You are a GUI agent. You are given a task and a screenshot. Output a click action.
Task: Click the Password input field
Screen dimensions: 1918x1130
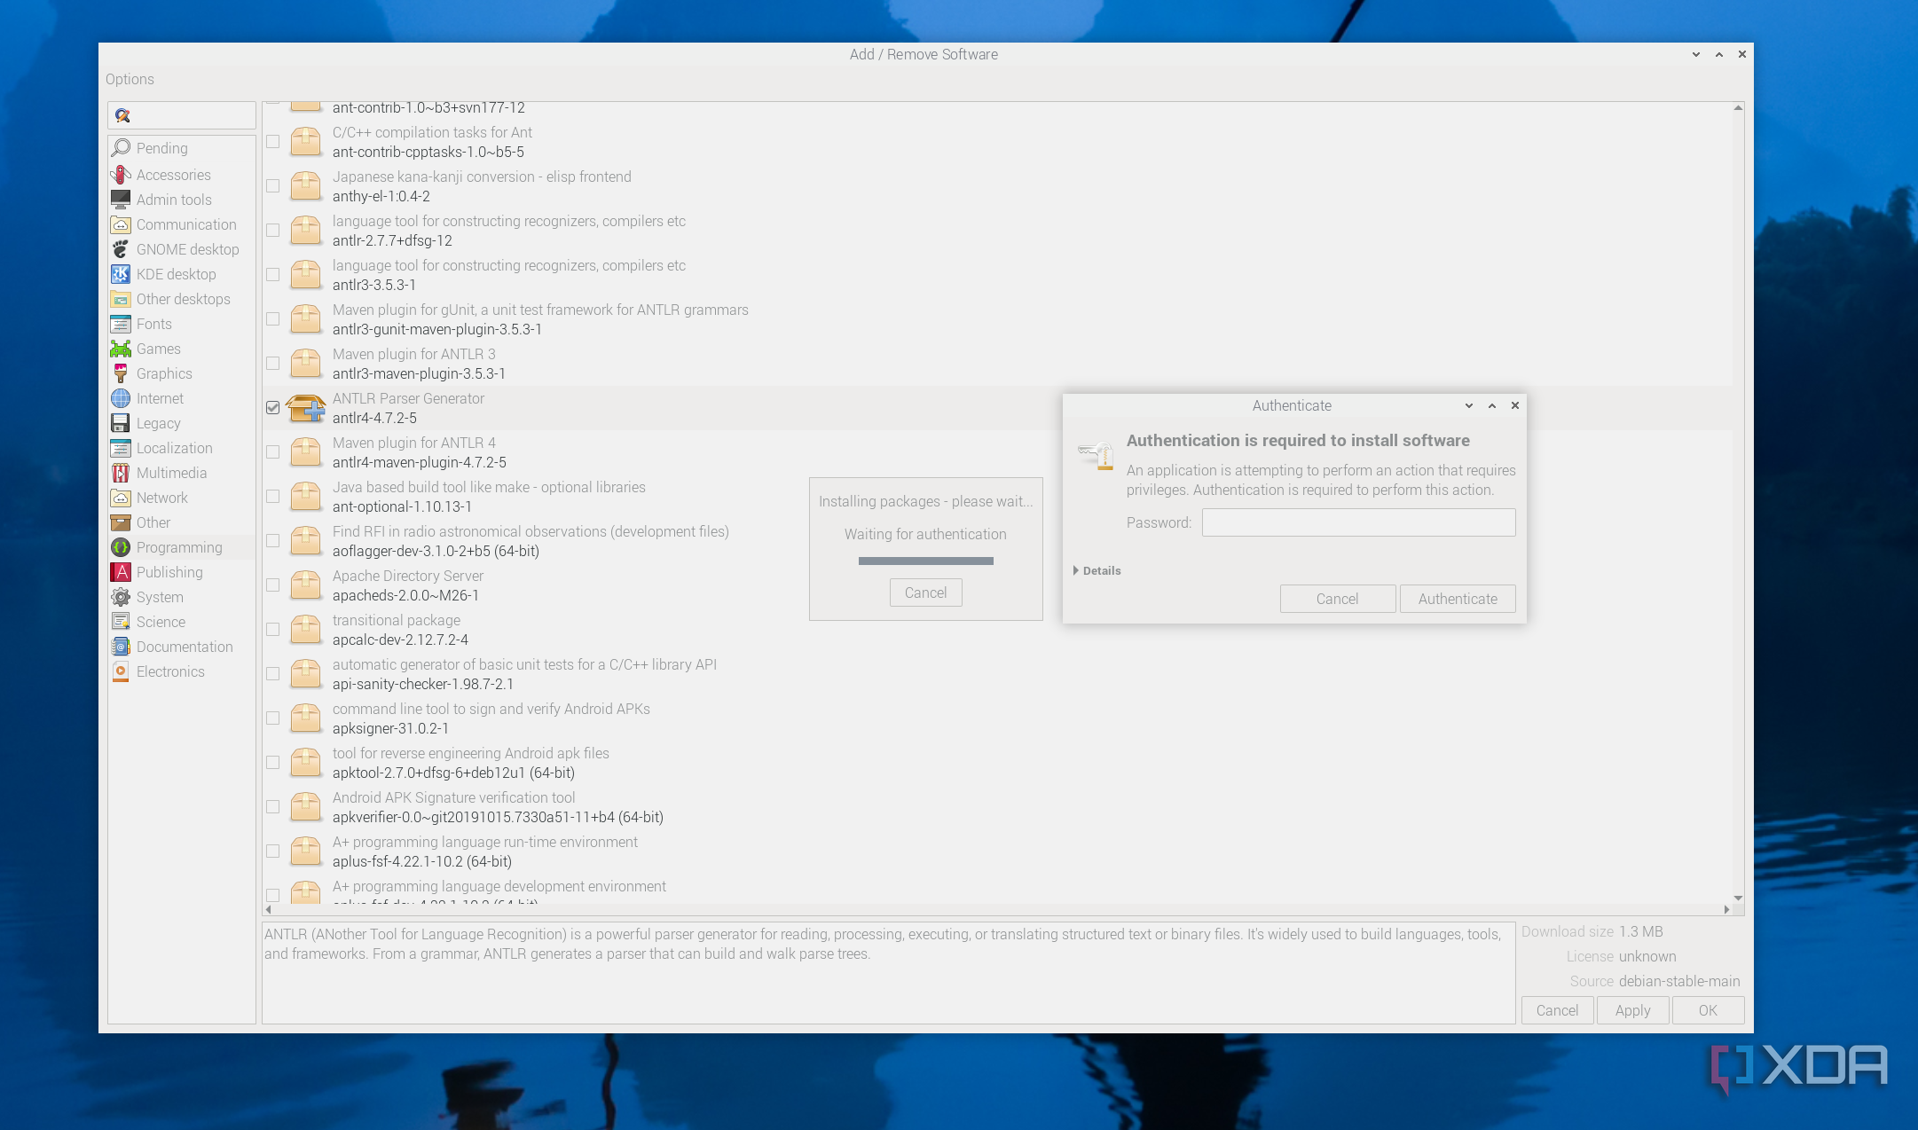tap(1358, 522)
